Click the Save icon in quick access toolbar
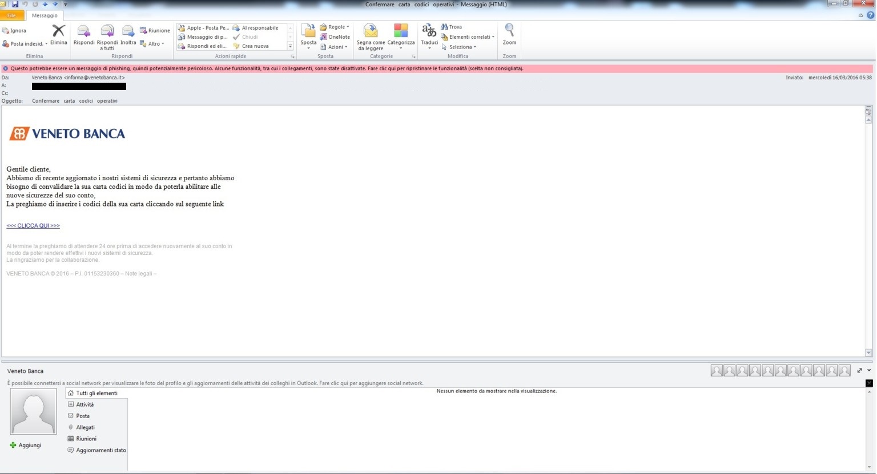 coord(15,4)
